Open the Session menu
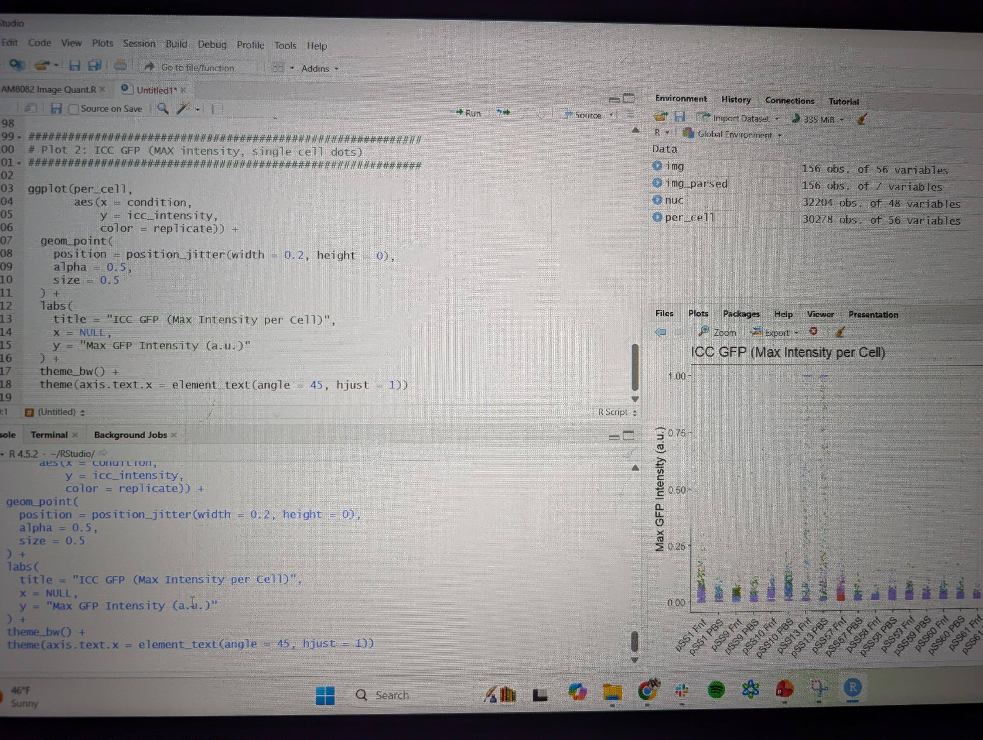 pos(139,43)
